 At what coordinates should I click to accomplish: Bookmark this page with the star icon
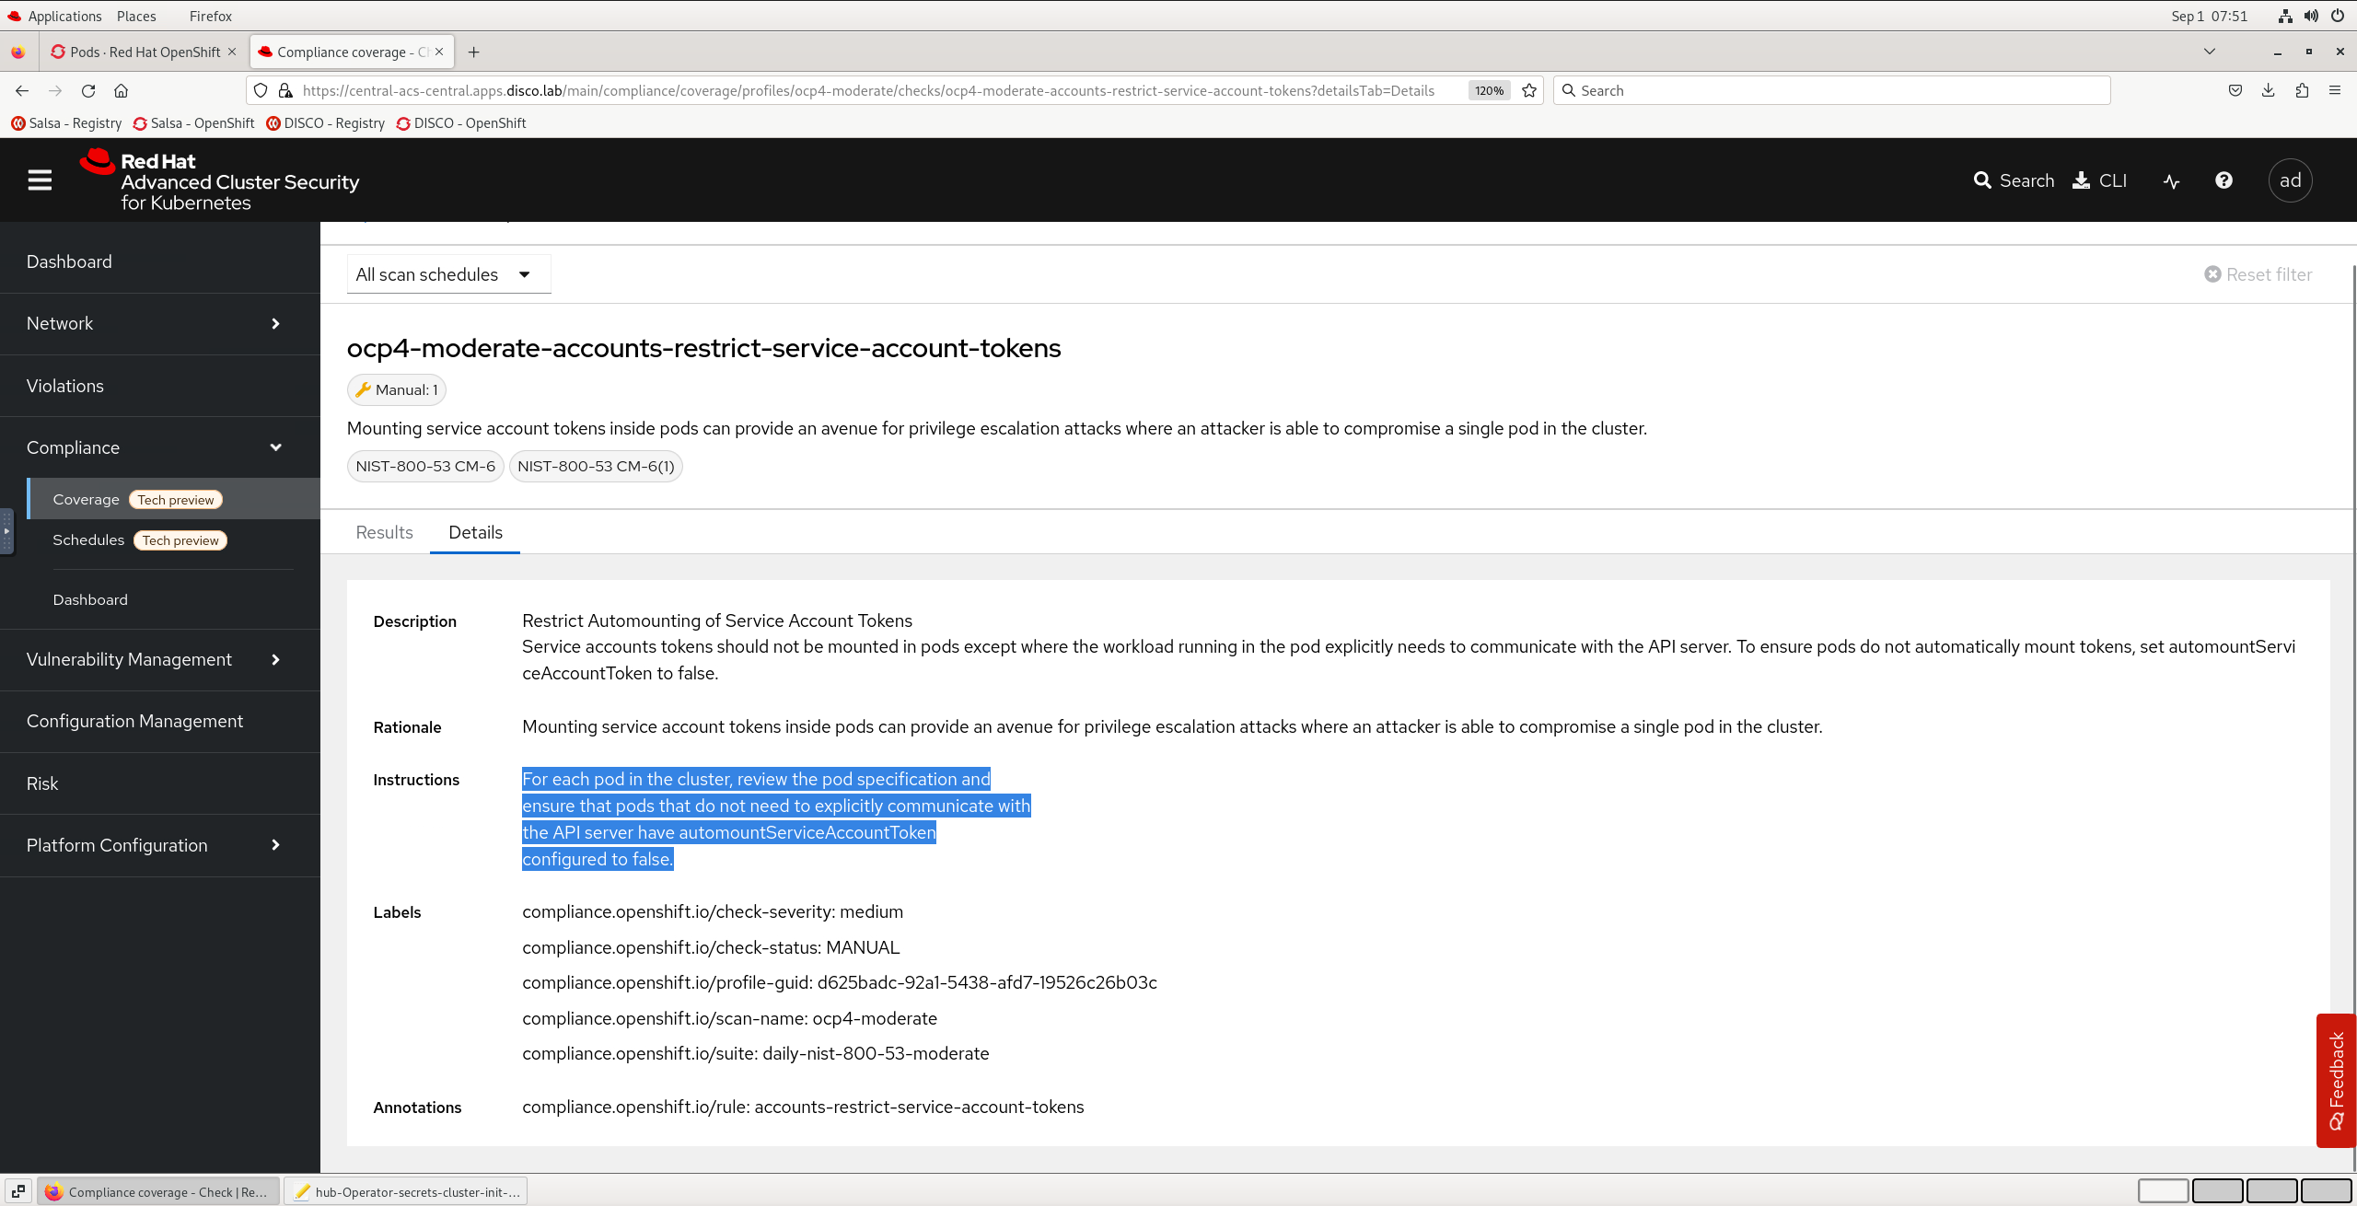pos(1529,90)
